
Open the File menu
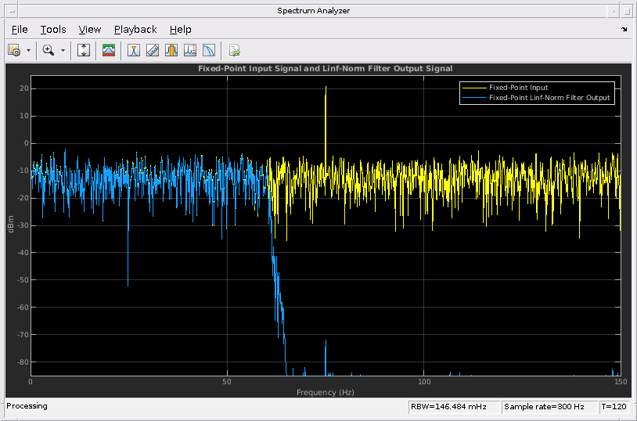pyautogui.click(x=20, y=29)
